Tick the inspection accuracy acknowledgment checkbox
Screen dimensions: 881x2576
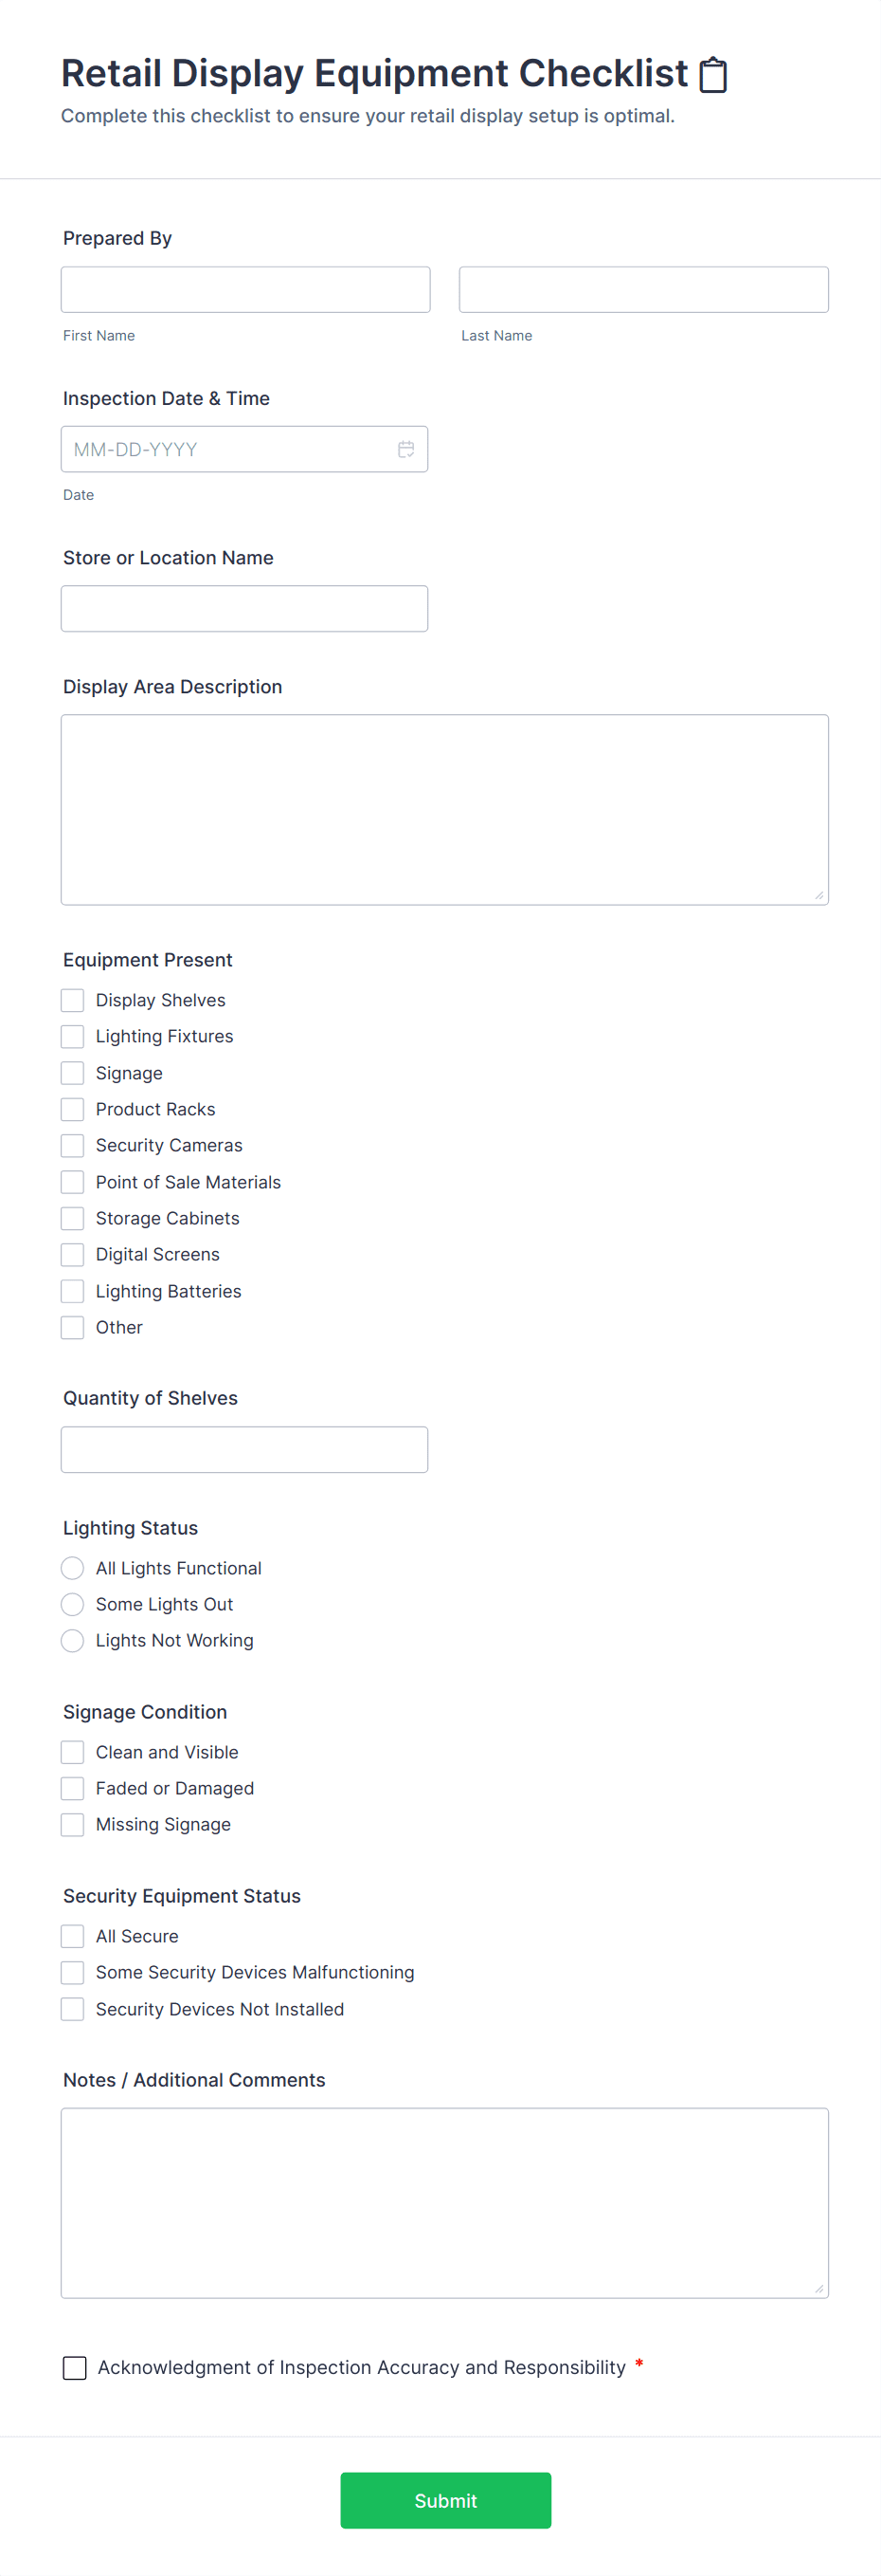75,2367
